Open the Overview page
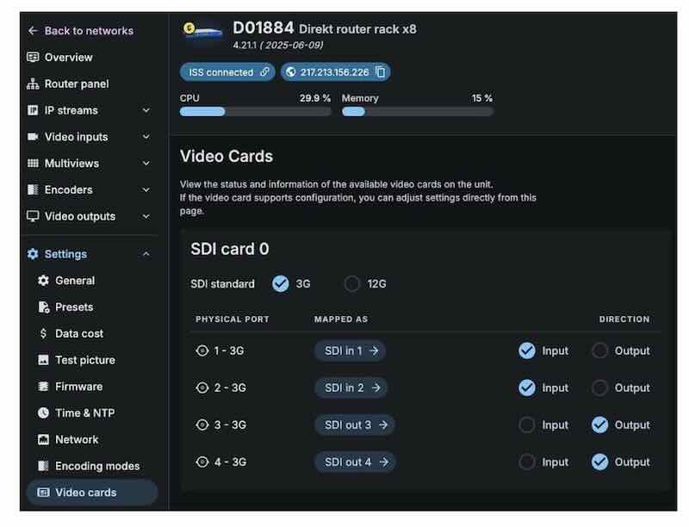The image size is (689, 527). click(68, 58)
